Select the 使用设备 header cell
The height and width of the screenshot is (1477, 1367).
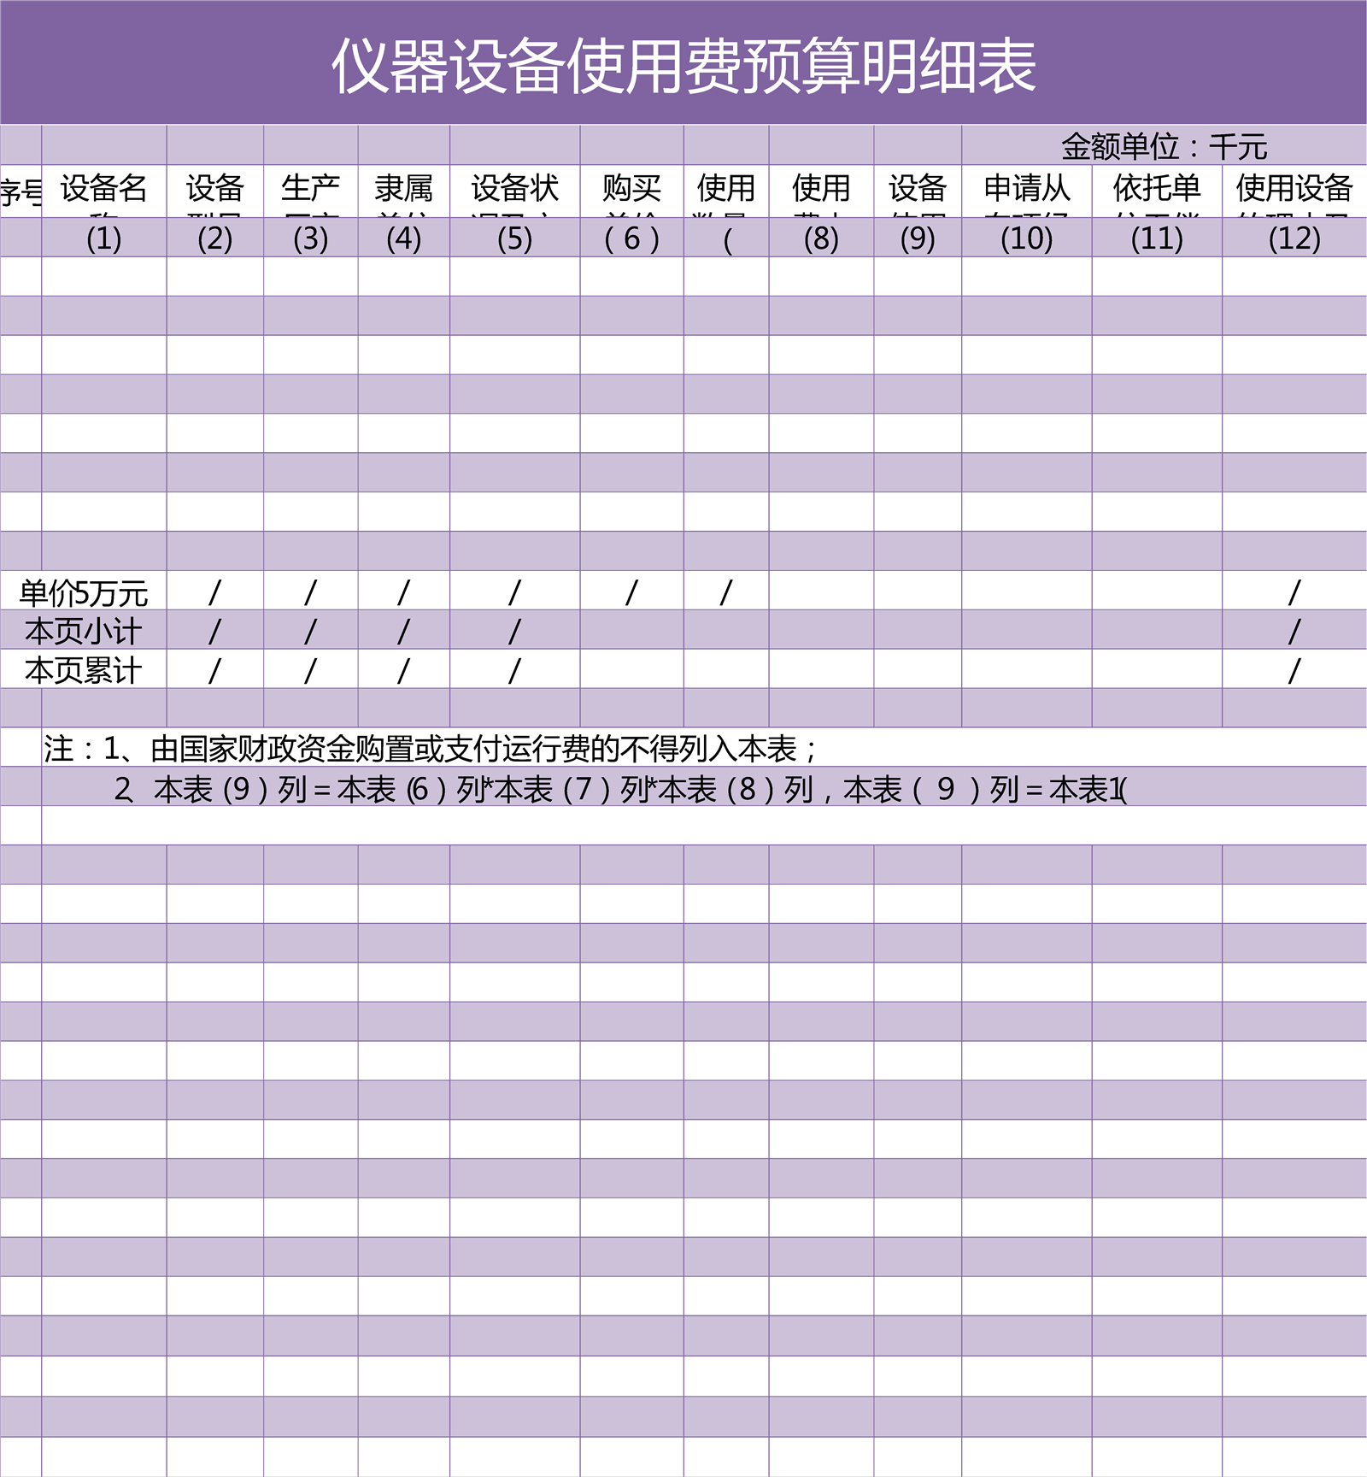click(1294, 189)
